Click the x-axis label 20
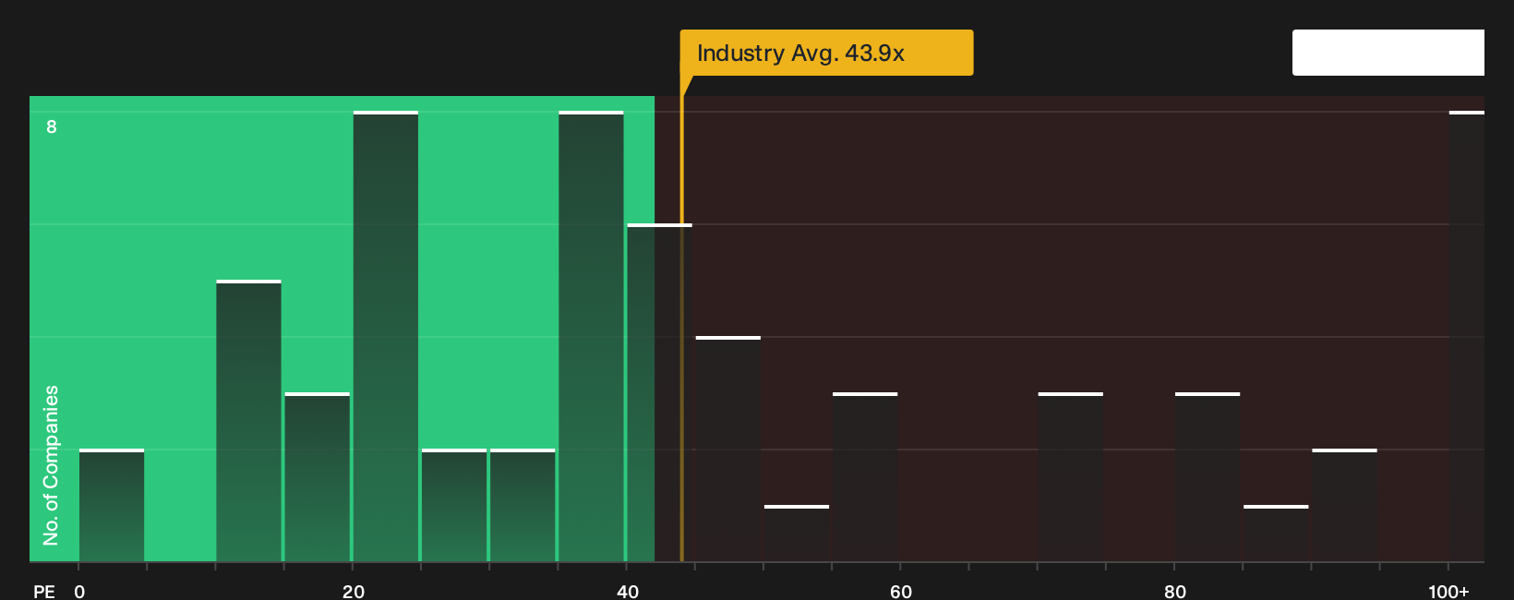Screen dimensions: 1514x600 tap(354, 592)
